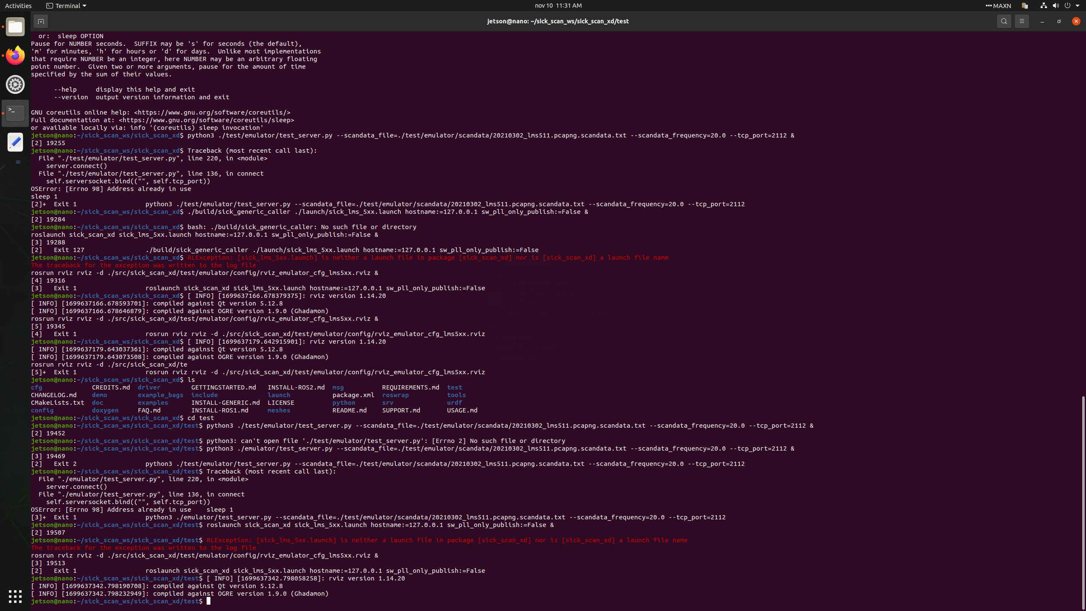The height and width of the screenshot is (611, 1086).
Task: Click the search magnifier in the terminal header
Action: pyautogui.click(x=1004, y=21)
